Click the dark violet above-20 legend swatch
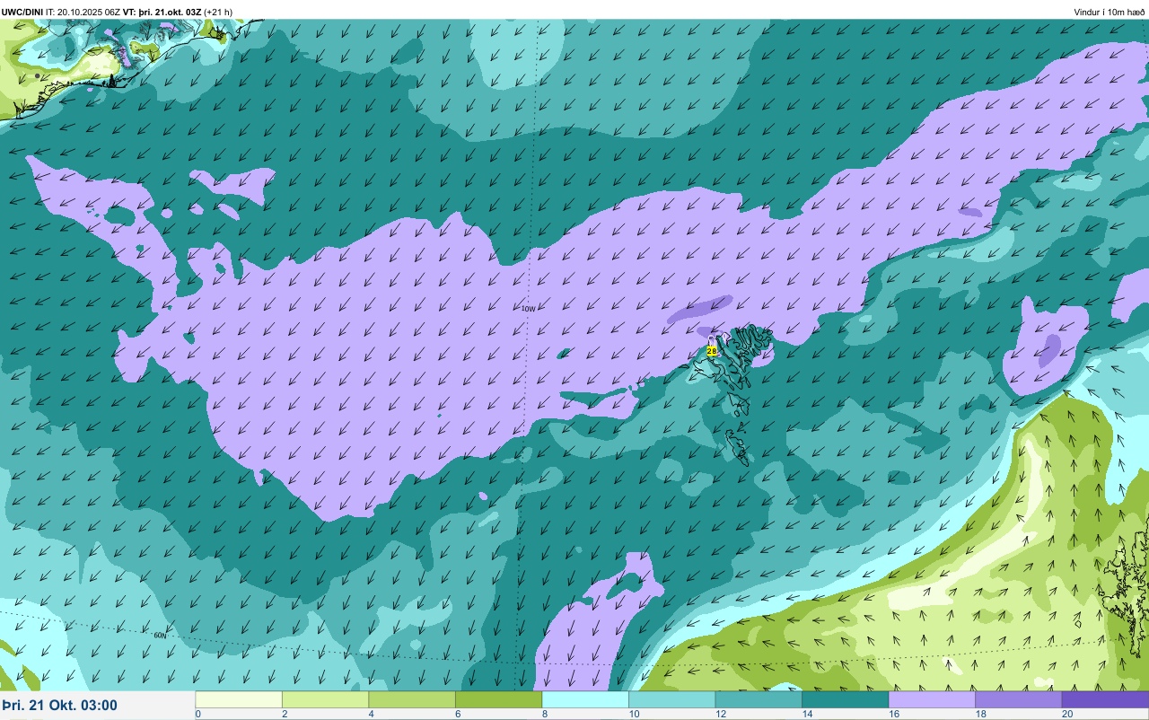The height and width of the screenshot is (720, 1149). (1105, 699)
